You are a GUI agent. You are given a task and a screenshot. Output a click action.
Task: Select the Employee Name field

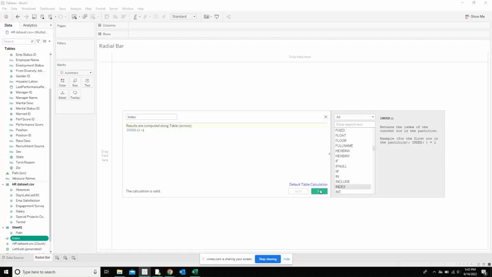point(27,60)
